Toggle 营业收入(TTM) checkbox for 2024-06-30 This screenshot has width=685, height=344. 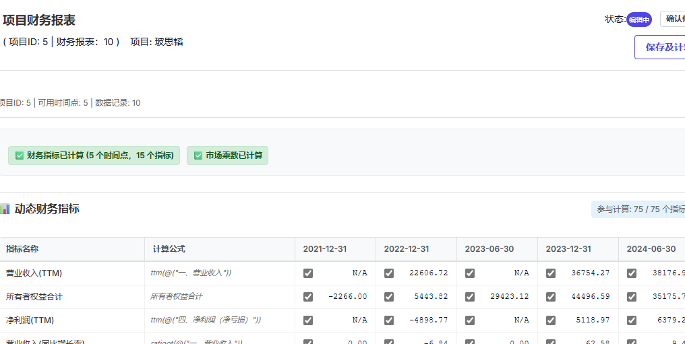coord(632,273)
